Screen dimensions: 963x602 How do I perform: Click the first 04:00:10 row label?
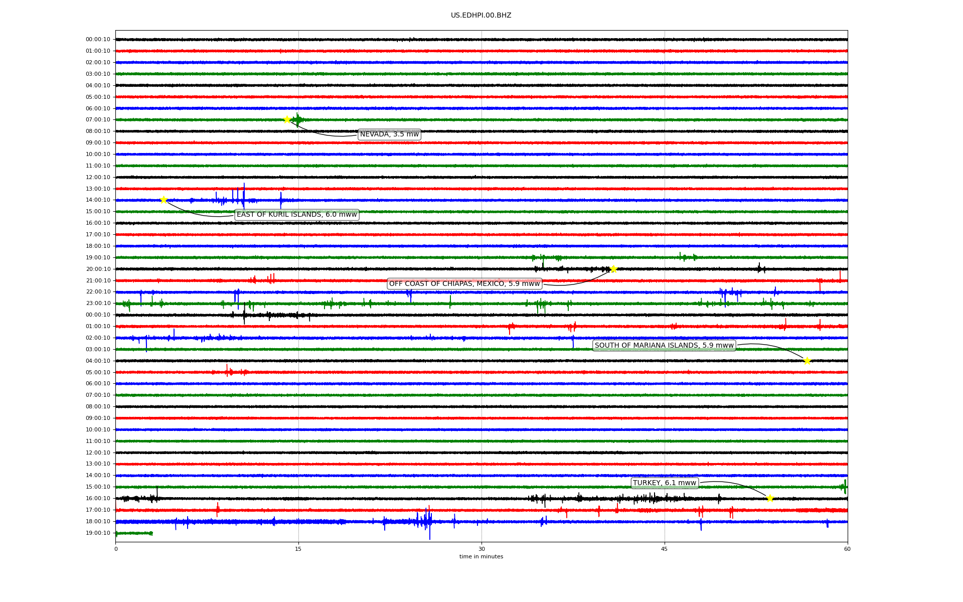(98, 86)
